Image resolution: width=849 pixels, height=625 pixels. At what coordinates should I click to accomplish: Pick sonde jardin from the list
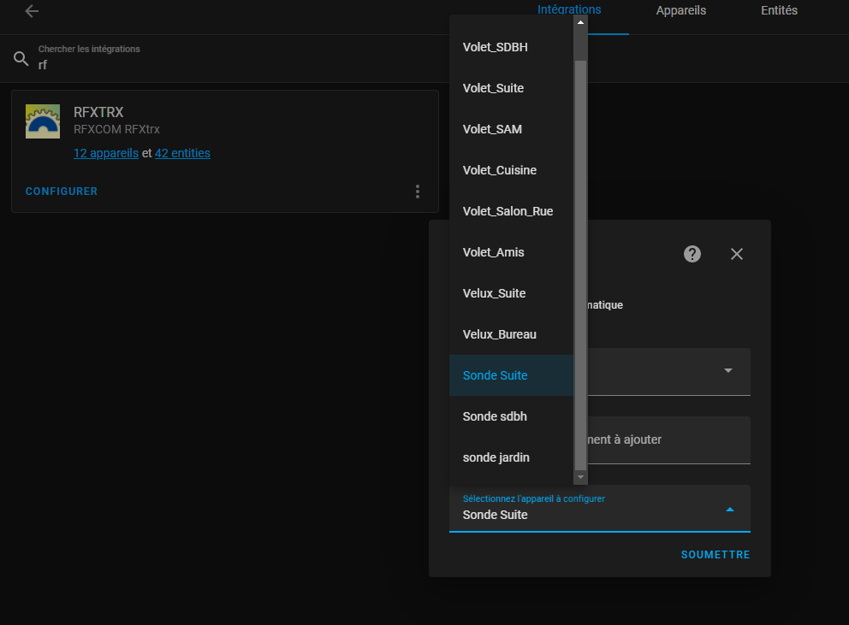pos(496,457)
